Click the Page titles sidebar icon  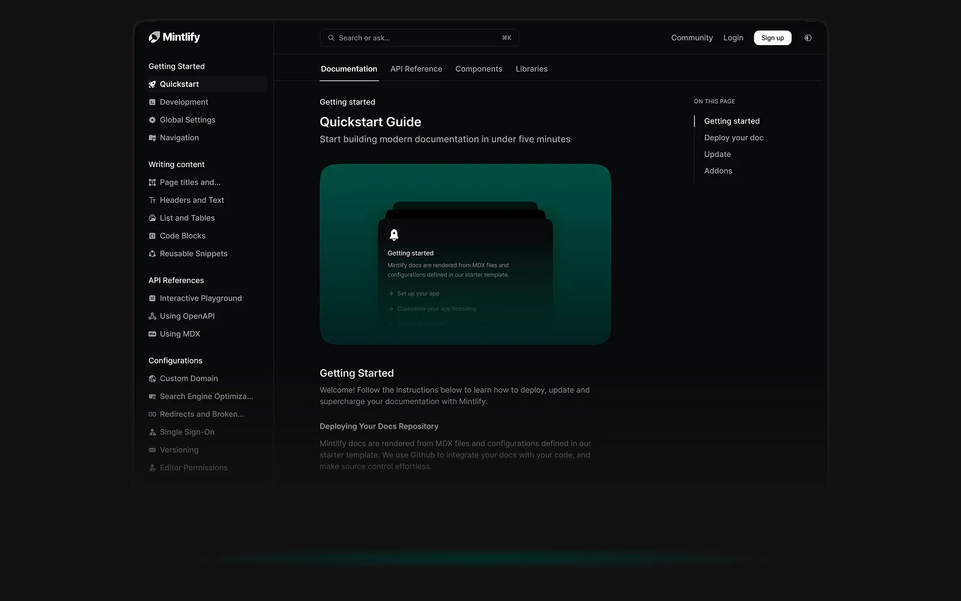pos(152,182)
